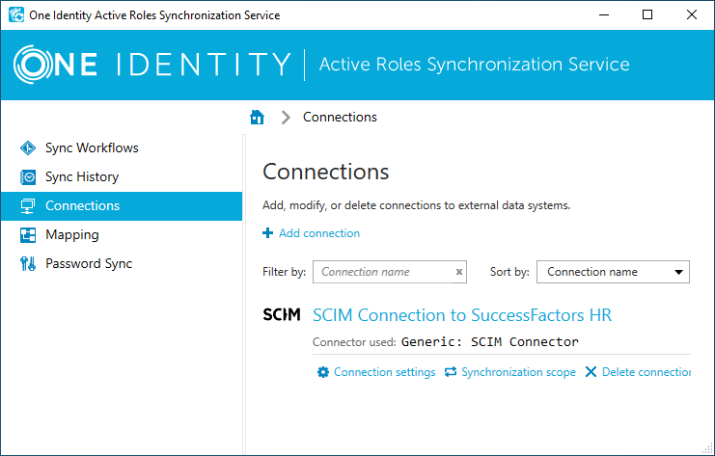Click the Password Sync keys icon
Image resolution: width=715 pixels, height=456 pixels.
[x=28, y=264]
